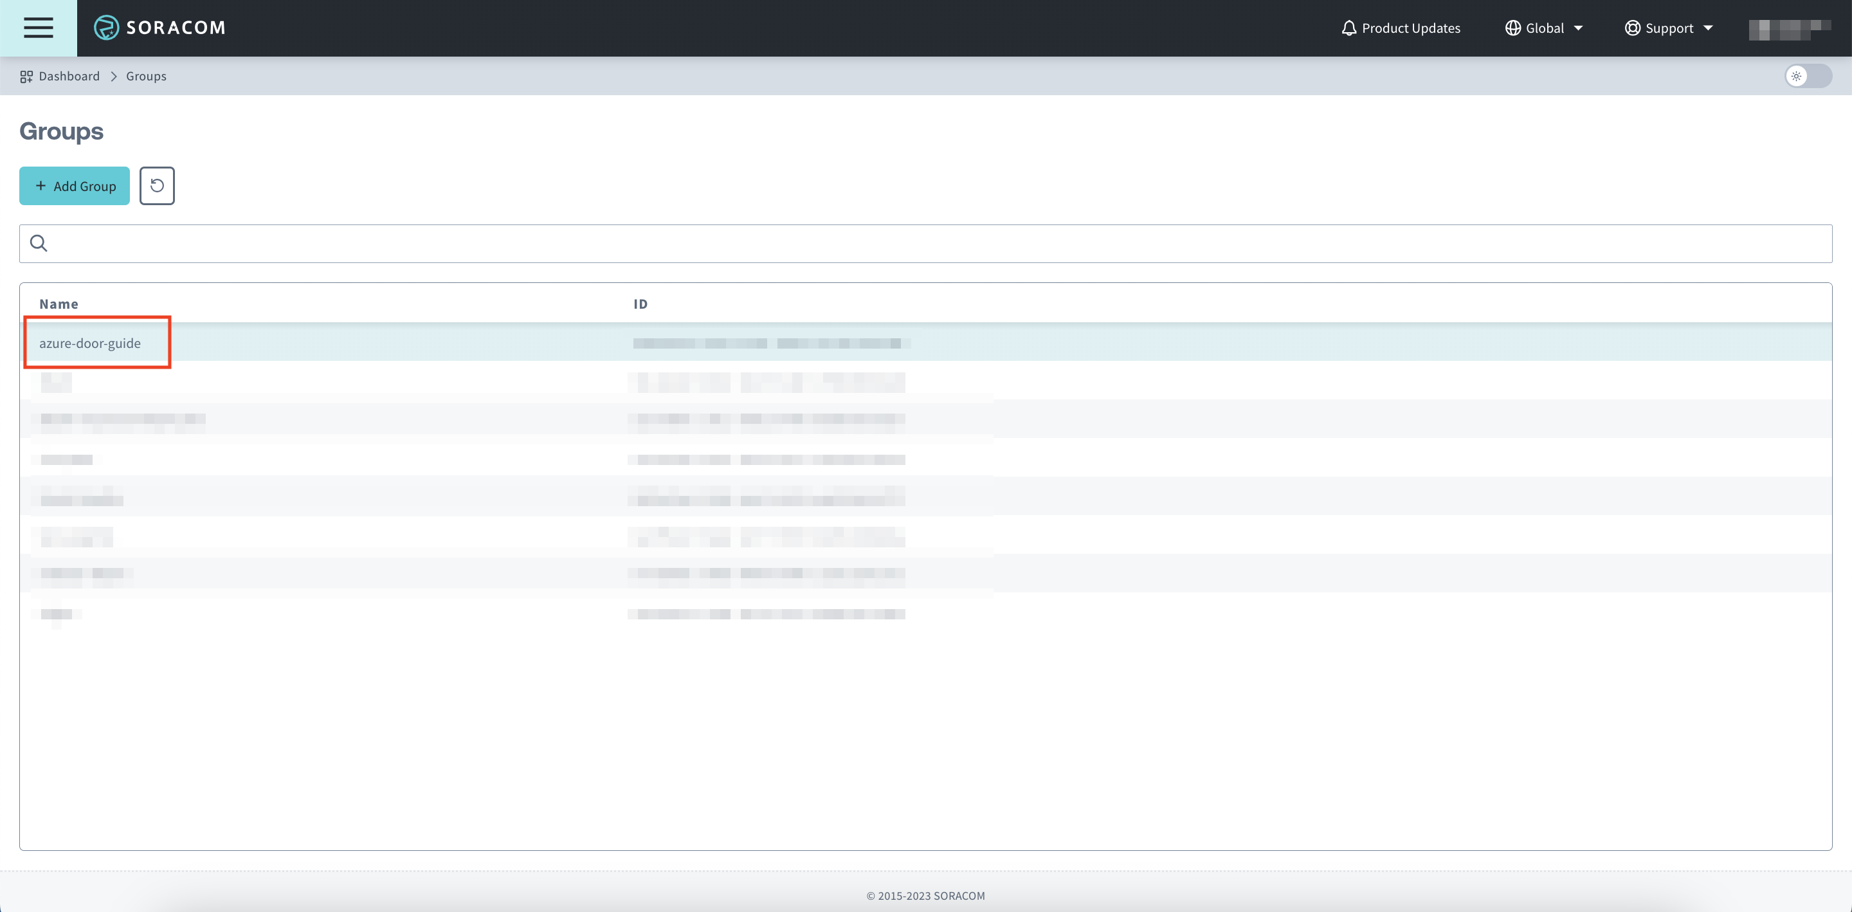The width and height of the screenshot is (1852, 912).
Task: Click the Groups breadcrumb item
Action: (x=146, y=77)
